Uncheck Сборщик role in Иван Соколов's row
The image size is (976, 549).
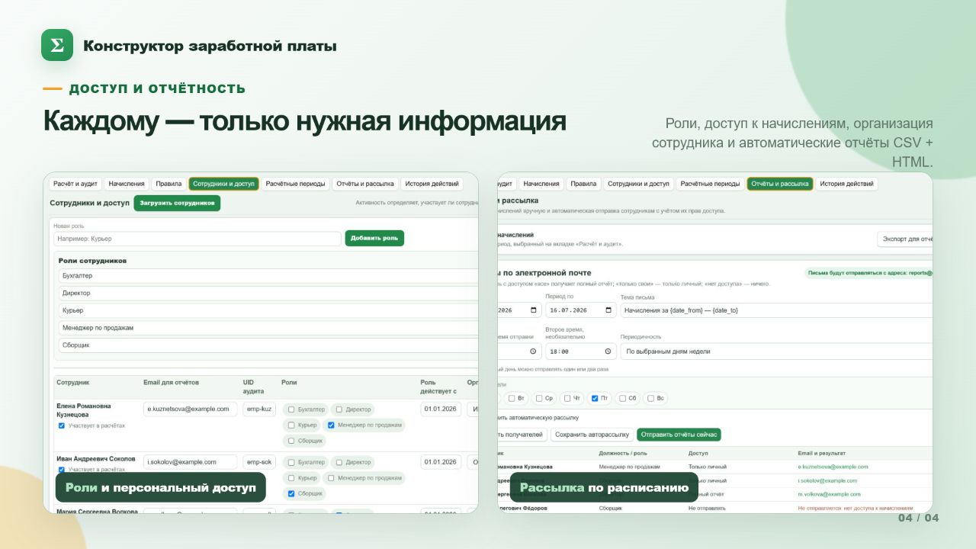point(291,493)
